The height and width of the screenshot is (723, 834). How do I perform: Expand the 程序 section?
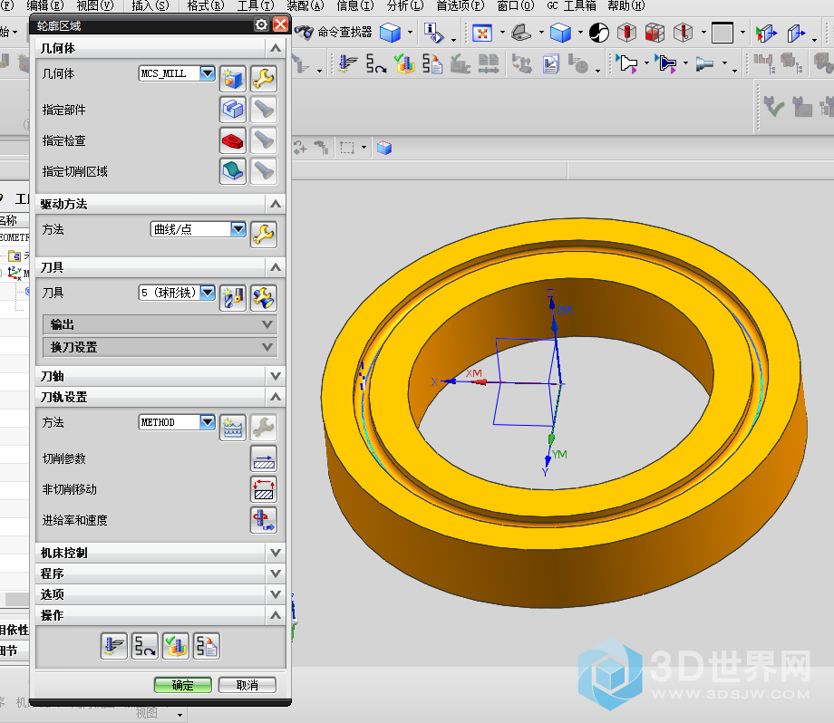160,574
